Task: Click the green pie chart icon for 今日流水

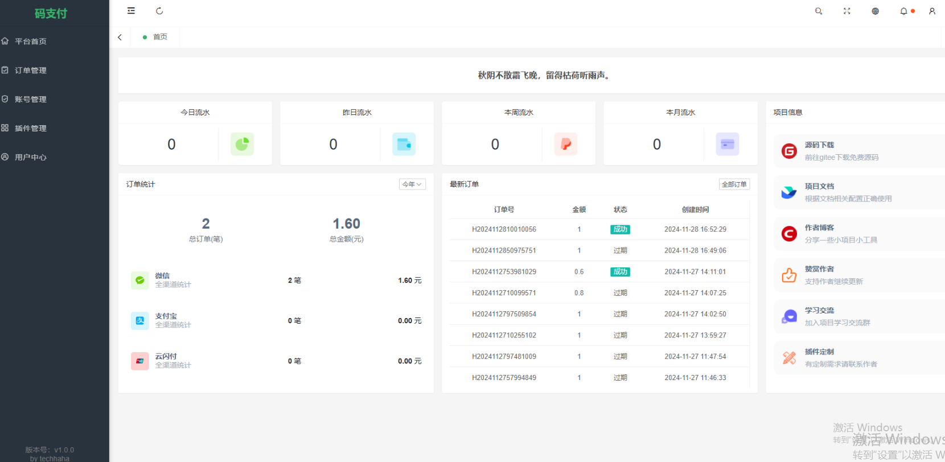Action: [x=242, y=144]
